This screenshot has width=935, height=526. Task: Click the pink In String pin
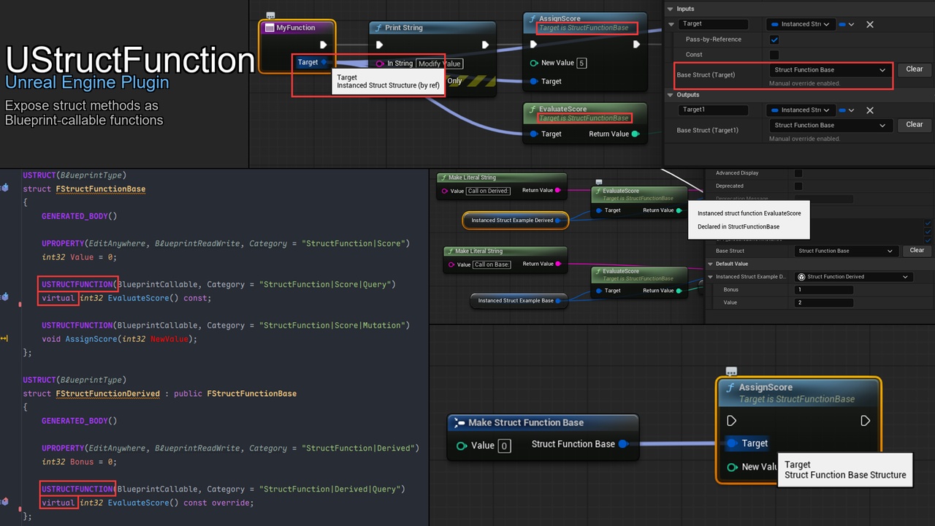[x=380, y=64]
